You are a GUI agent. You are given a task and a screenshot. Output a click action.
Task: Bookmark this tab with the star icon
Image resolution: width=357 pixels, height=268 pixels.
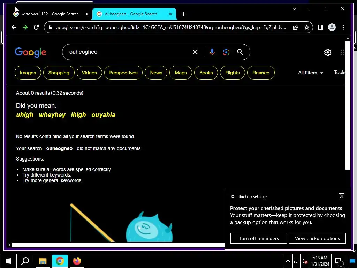[307, 27]
